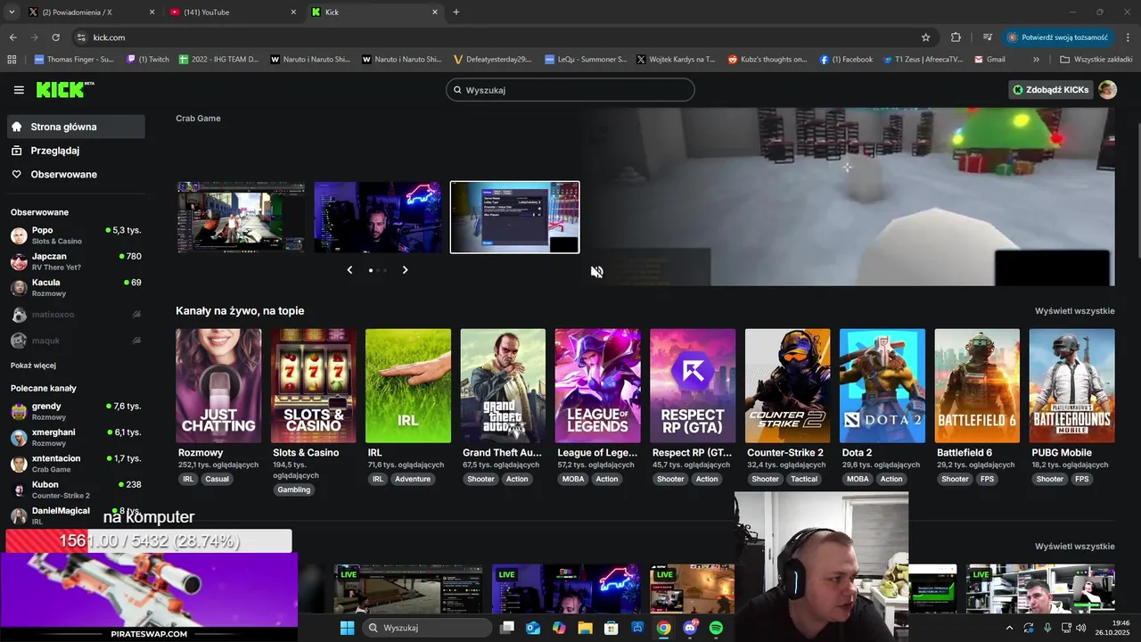Open Windows Start menu
The image size is (1141, 642).
point(347,628)
